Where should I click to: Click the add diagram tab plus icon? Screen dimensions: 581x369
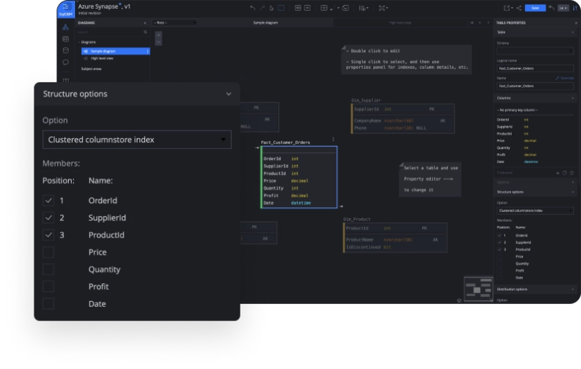click(x=472, y=23)
